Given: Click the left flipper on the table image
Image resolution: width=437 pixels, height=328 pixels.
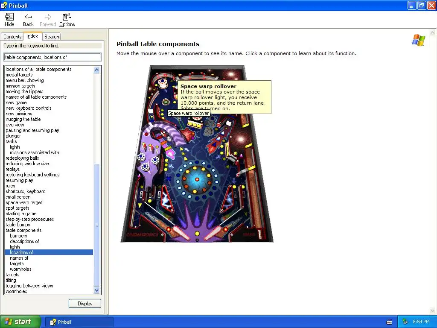Looking at the screenshot, I should coord(181,233).
